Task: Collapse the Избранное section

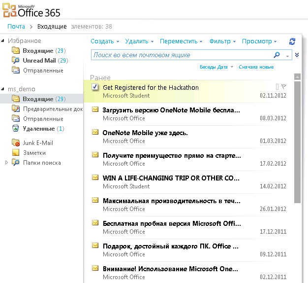Action: [4, 41]
